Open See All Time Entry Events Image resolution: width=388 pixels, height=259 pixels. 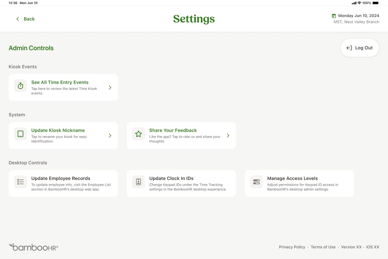(63, 87)
